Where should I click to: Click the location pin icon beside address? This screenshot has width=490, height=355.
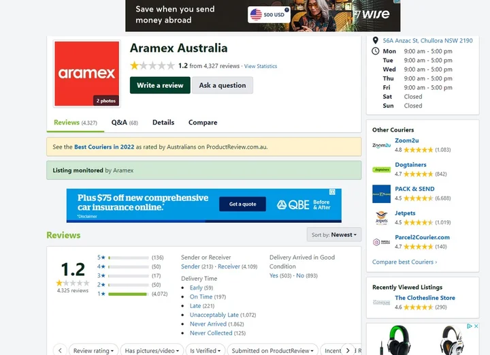tap(376, 41)
